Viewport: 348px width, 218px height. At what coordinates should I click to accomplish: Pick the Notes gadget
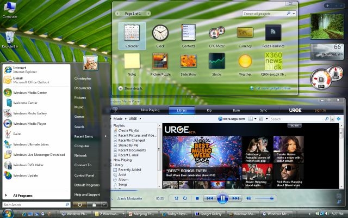132,64
